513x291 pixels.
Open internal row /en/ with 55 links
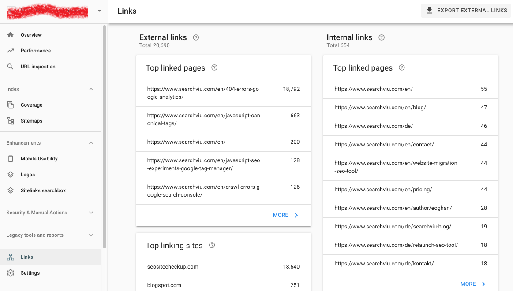pyautogui.click(x=411, y=89)
